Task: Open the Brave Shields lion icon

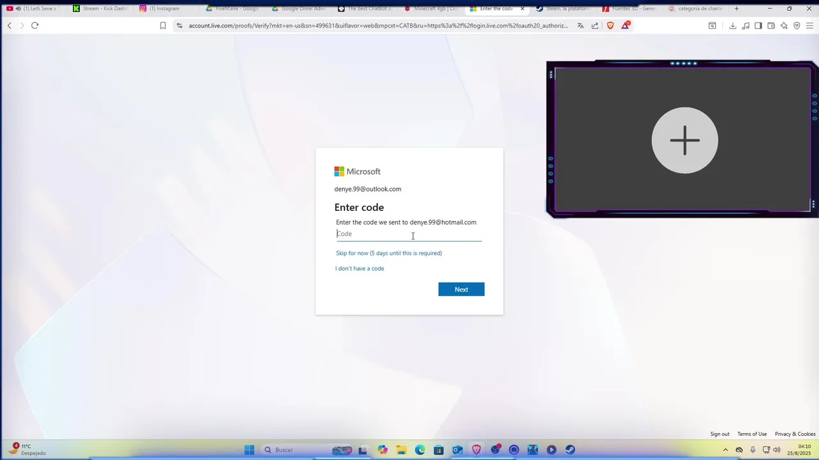Action: pos(610,26)
